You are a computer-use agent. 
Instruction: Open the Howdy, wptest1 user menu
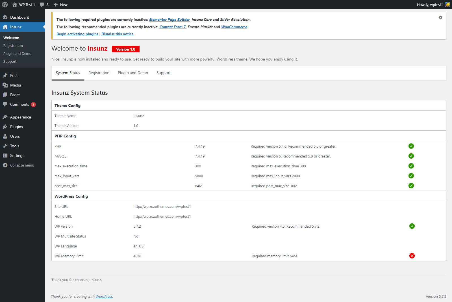point(430,5)
